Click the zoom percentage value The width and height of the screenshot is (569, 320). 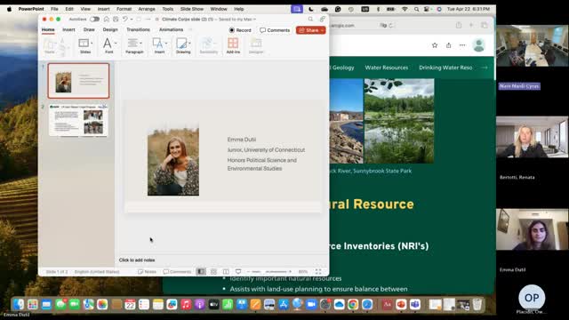pos(303,272)
